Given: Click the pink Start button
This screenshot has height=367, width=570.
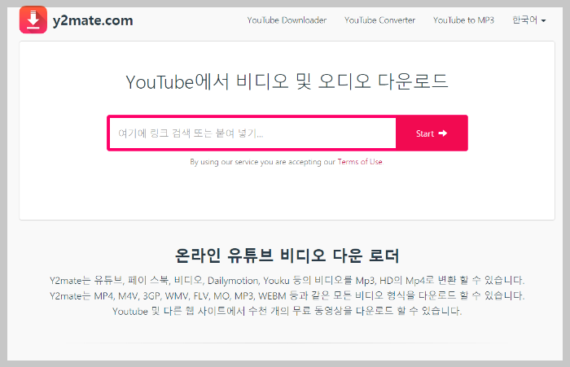Looking at the screenshot, I should pos(432,133).
